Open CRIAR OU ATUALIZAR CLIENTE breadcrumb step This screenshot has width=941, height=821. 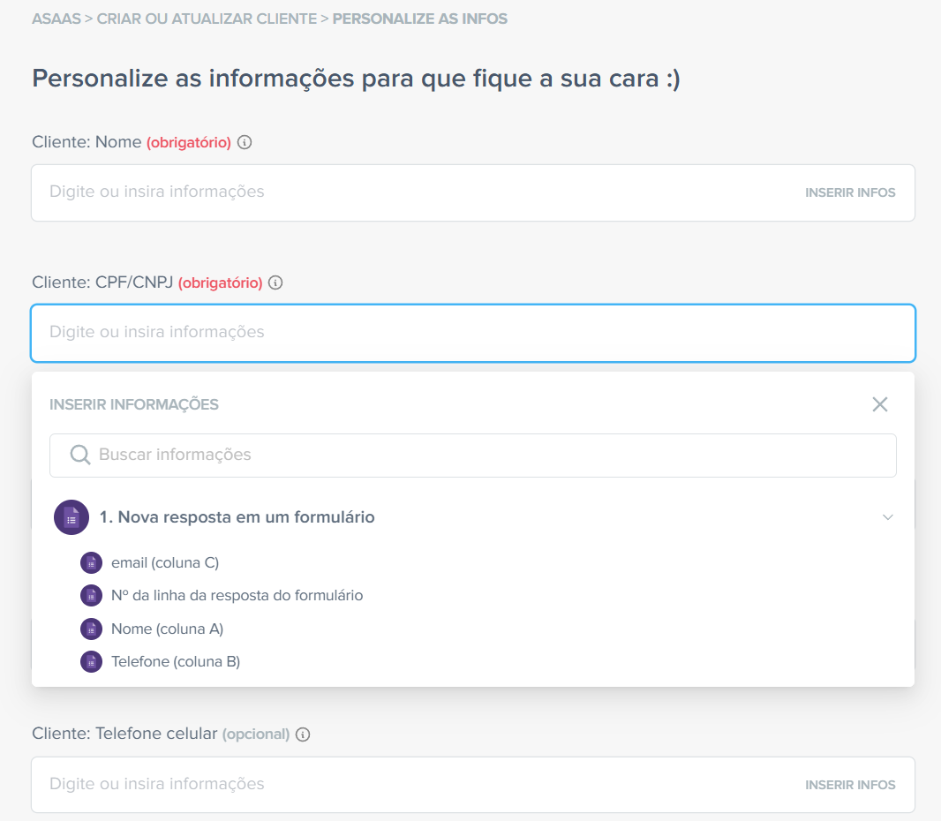coord(208,18)
